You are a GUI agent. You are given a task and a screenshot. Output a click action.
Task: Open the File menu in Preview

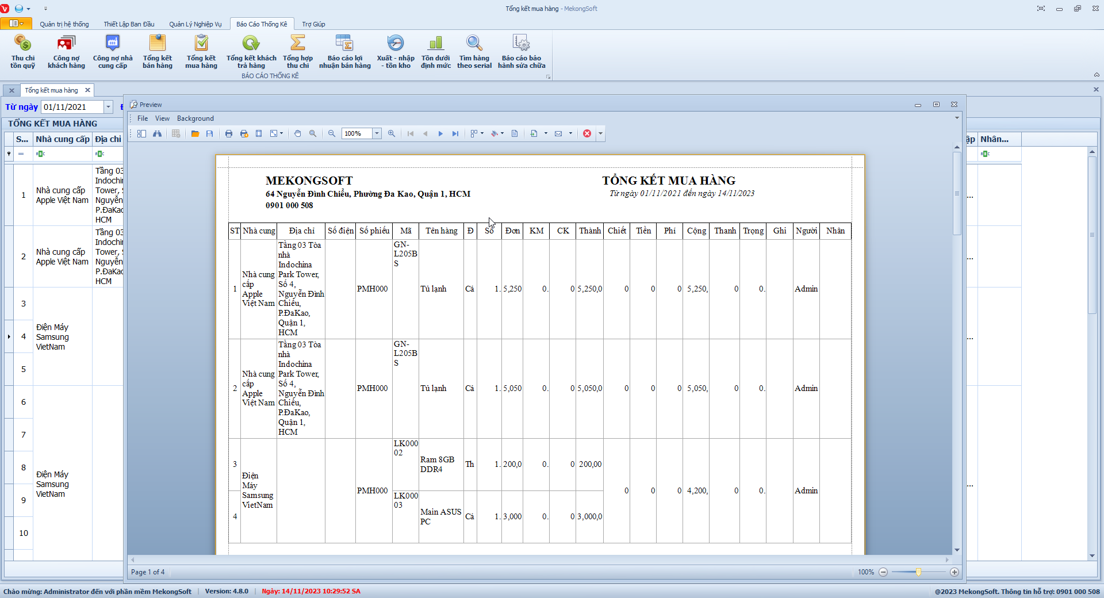[143, 118]
